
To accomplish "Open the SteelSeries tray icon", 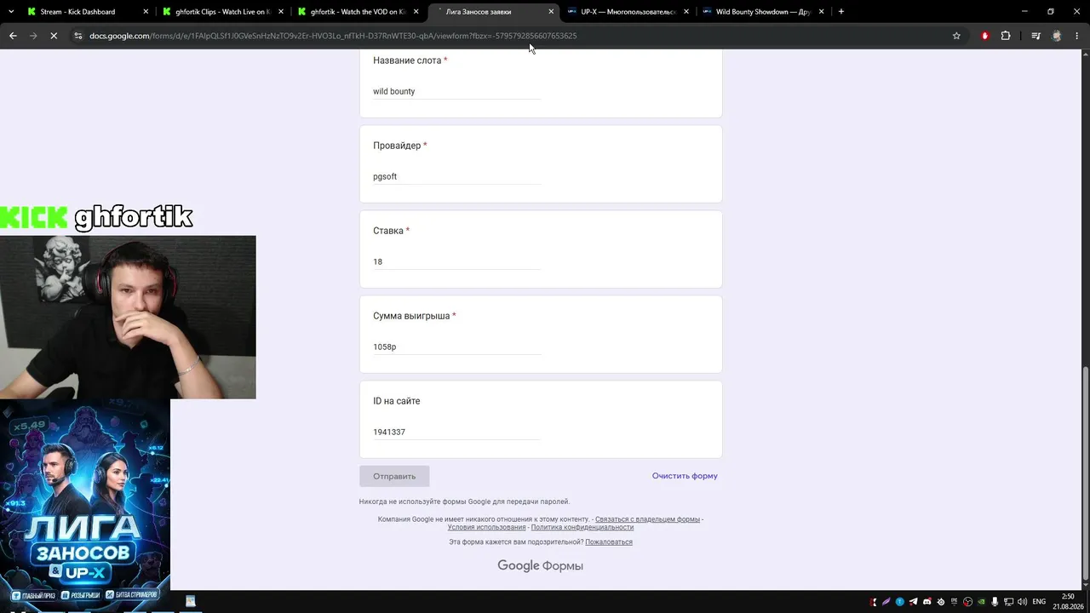I will 941,602.
